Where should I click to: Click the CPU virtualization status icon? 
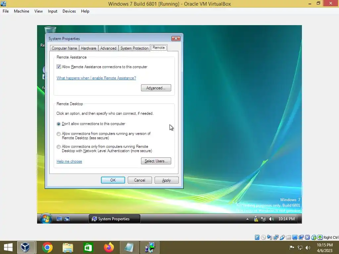(307, 237)
